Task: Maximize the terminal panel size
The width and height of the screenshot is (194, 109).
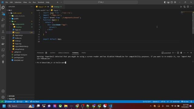Action: click(x=188, y=53)
